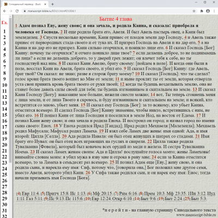Click the browser forward arrow icon
Viewport: 218px width, 218px height.
[x=11, y=11]
